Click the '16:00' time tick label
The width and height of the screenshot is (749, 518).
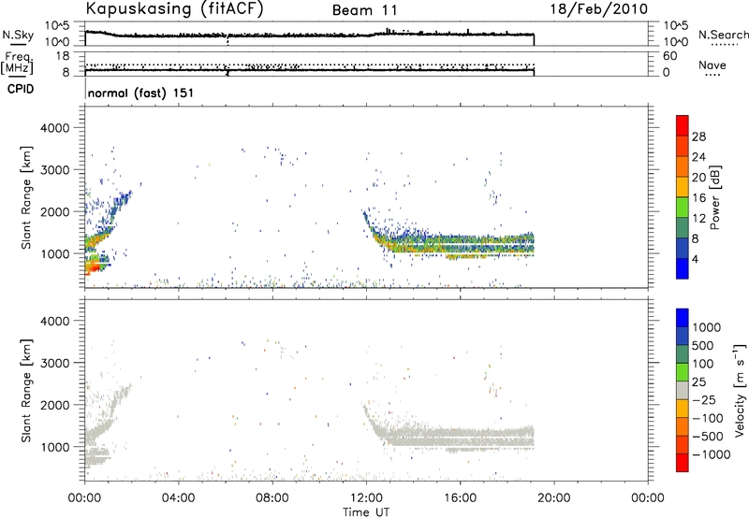[x=460, y=498]
